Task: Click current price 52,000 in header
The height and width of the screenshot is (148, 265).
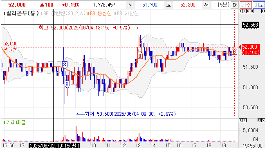Action: (17, 5)
